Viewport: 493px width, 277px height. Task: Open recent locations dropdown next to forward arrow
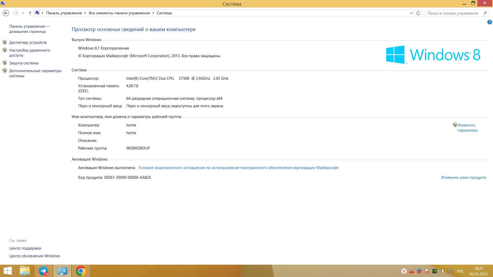click(x=23, y=13)
